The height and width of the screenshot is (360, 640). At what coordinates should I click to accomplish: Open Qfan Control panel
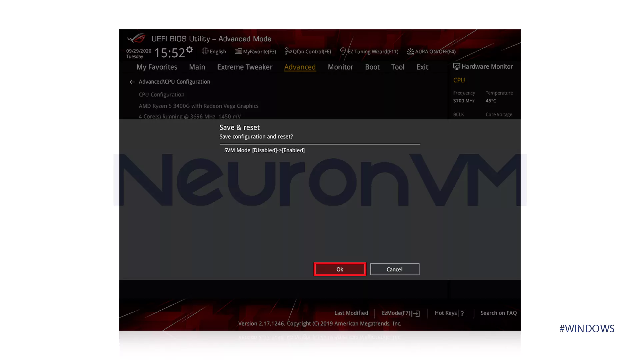pyautogui.click(x=308, y=51)
